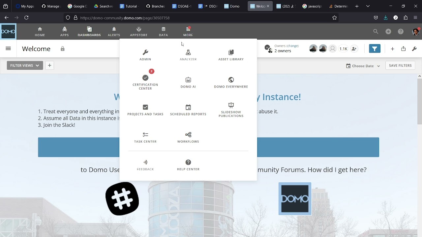This screenshot has width=422, height=237.
Task: Open Domo Everywhere
Action: [231, 83]
